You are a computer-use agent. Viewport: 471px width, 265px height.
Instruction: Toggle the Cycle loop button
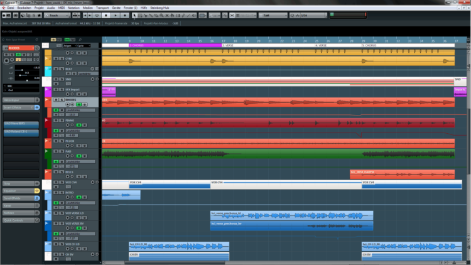97,15
